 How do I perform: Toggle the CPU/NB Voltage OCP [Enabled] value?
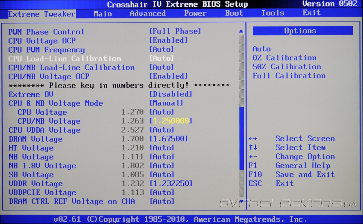[168, 76]
